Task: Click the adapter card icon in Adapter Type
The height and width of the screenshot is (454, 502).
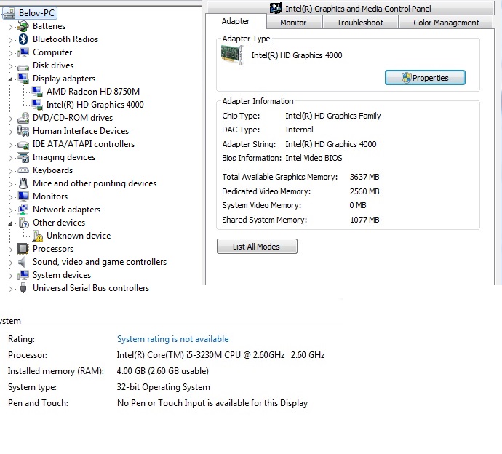Action: pyautogui.click(x=232, y=55)
